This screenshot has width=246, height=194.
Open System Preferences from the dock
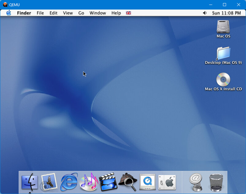tap(167, 182)
